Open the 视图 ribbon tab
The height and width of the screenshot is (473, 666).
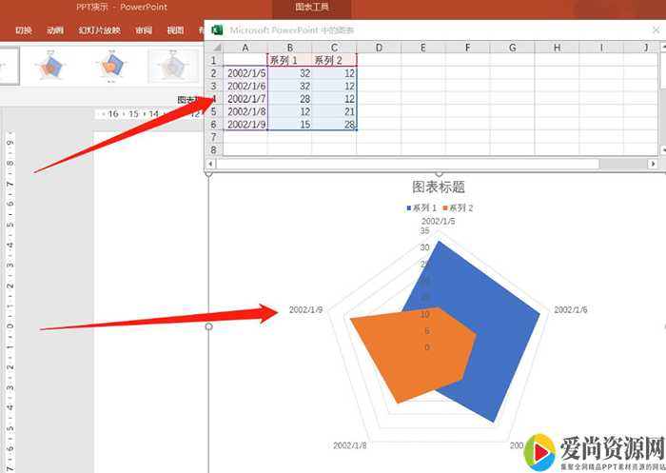tap(175, 30)
